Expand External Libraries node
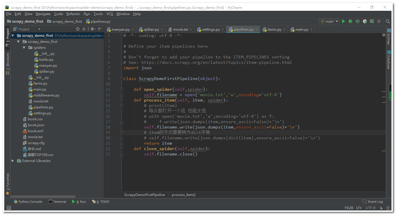 (13, 161)
